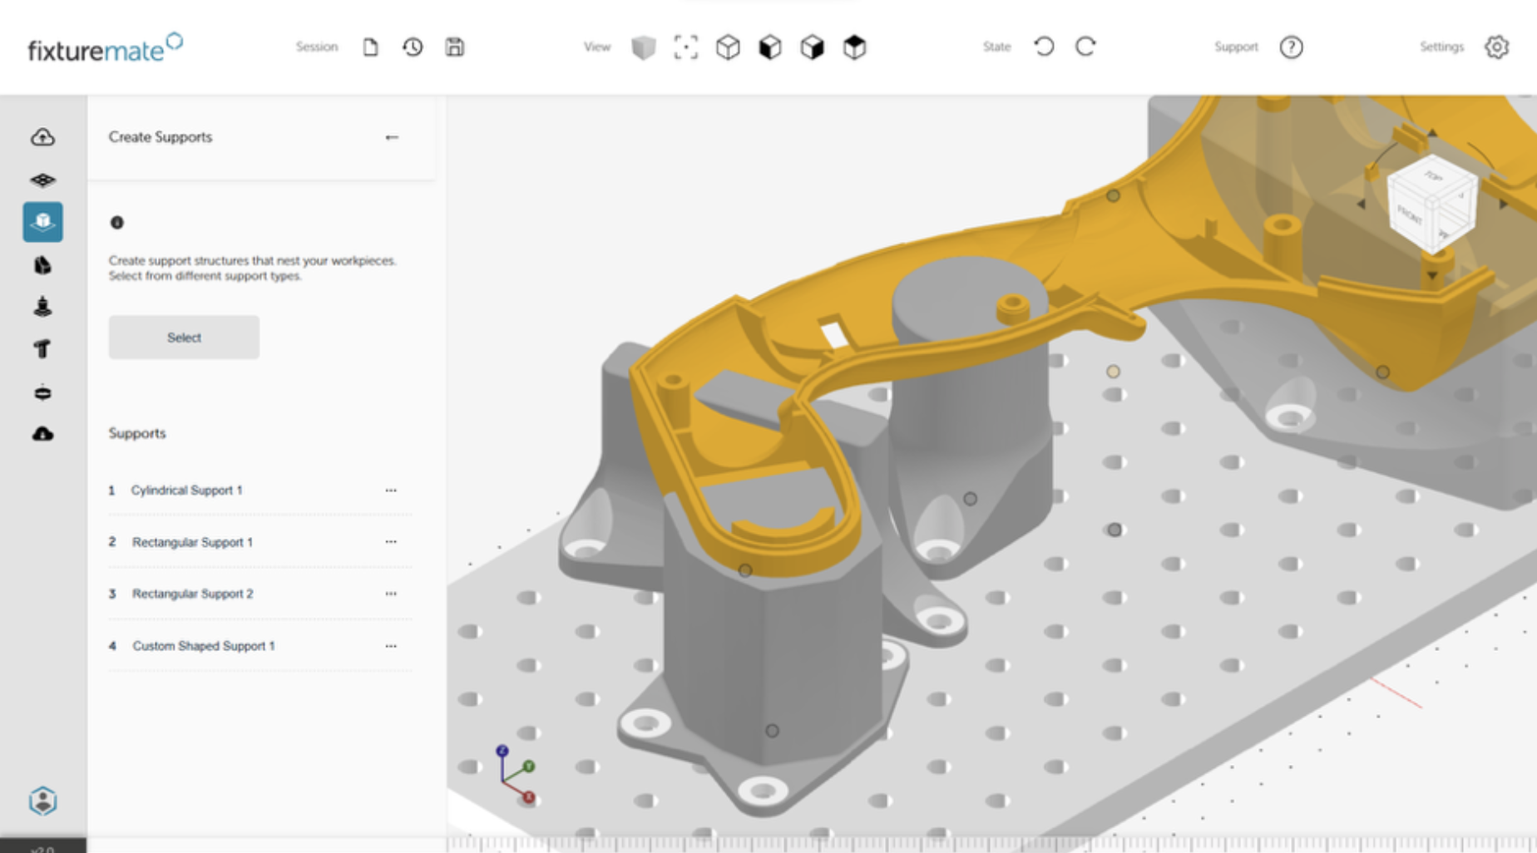
Task: Expand options for Custom Shaped Support 1
Action: [391, 646]
